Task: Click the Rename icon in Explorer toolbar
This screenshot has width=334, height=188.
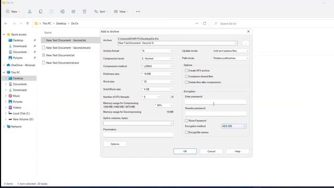Action: [x=63, y=11]
